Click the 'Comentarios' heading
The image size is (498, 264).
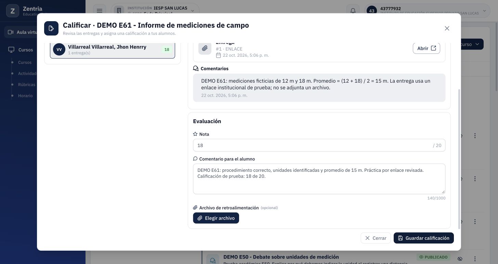214,69
